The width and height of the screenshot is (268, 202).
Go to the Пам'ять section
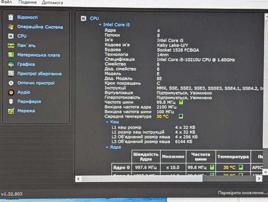coord(27,46)
